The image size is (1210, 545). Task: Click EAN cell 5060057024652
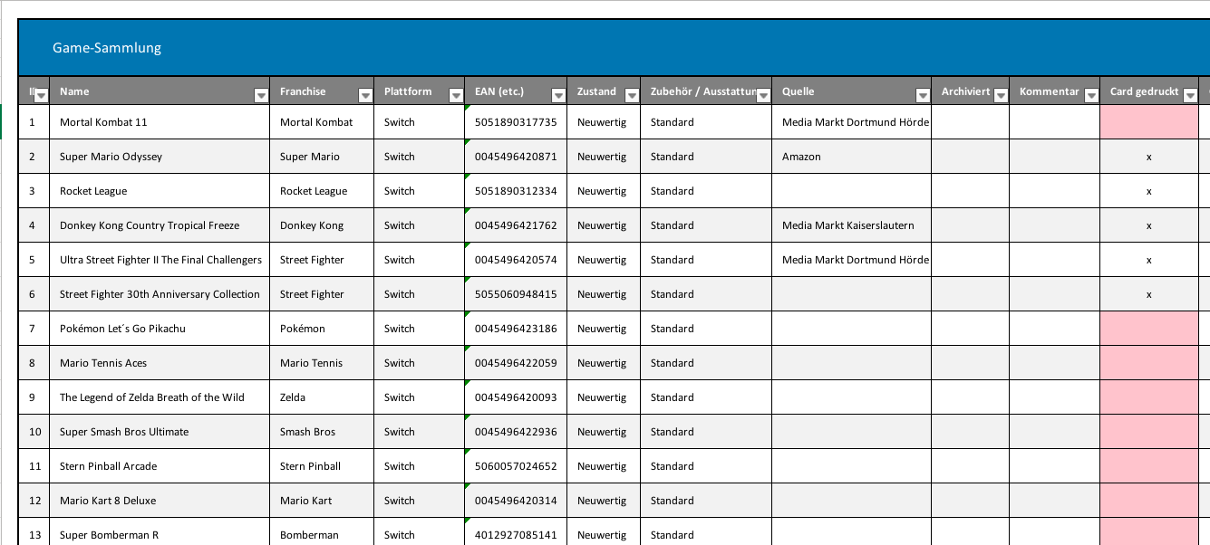click(516, 466)
